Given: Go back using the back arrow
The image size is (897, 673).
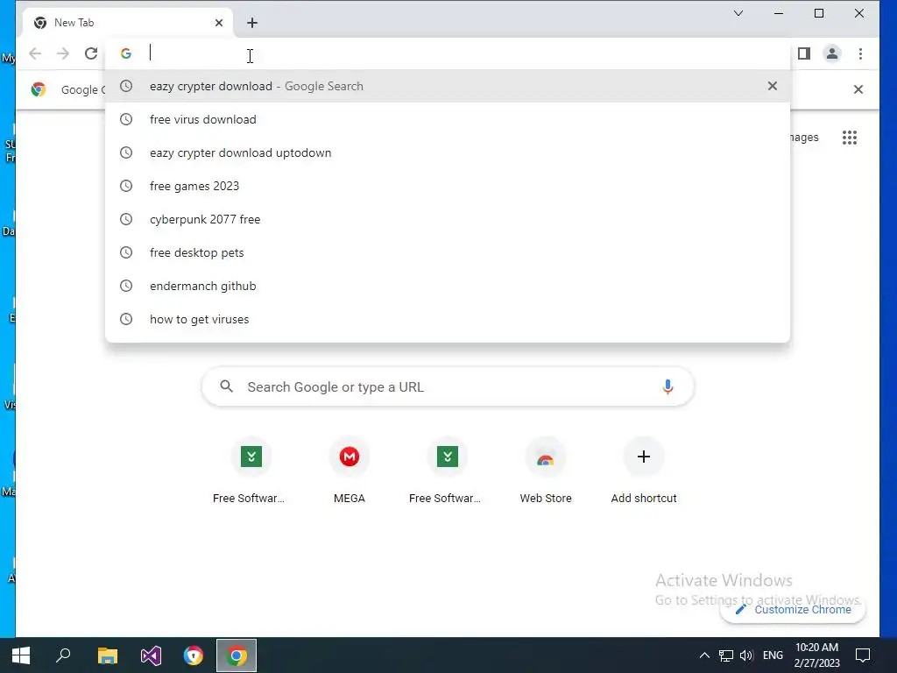Looking at the screenshot, I should tap(35, 53).
